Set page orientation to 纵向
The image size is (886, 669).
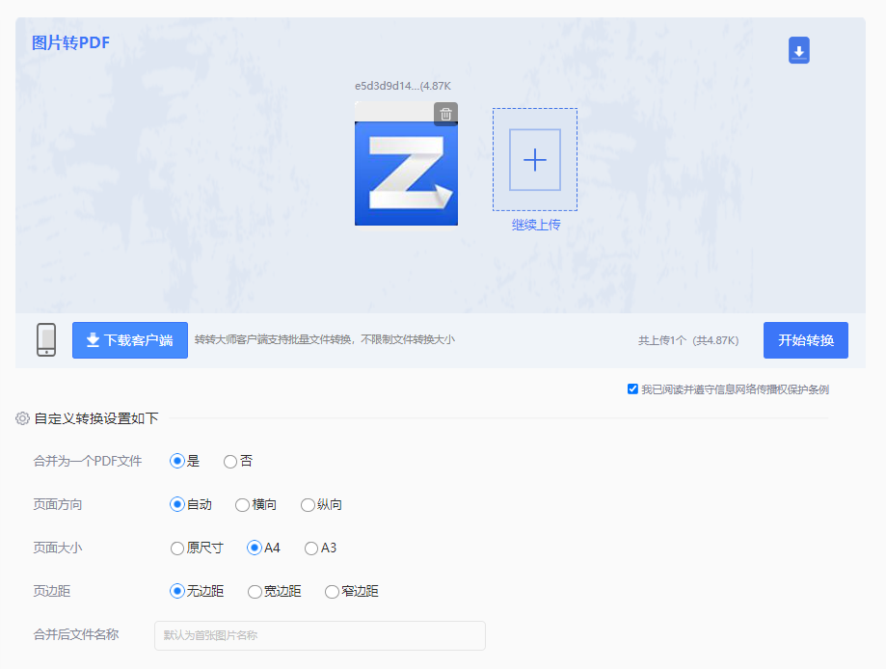pyautogui.click(x=307, y=504)
